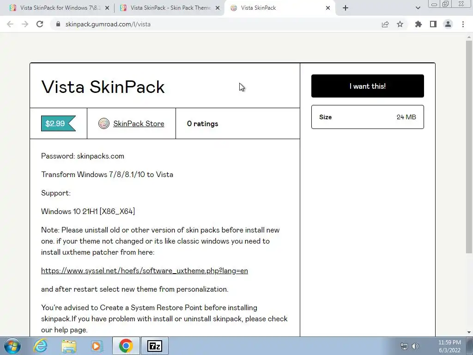The height and width of the screenshot is (355, 473).
Task: Open a new tab with plus
Action: pos(346,8)
